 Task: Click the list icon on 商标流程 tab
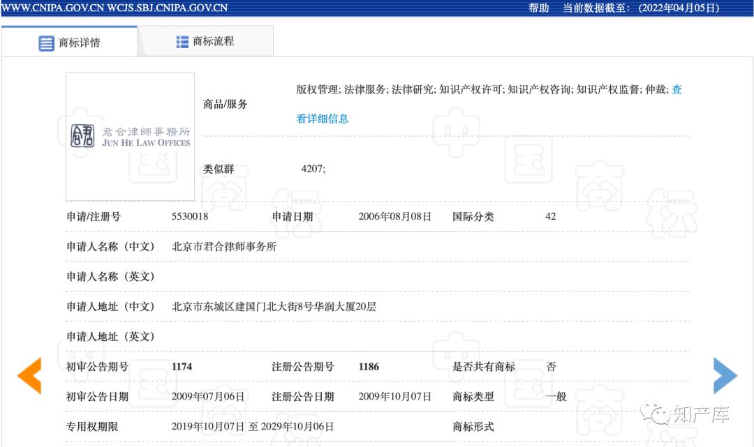point(182,41)
